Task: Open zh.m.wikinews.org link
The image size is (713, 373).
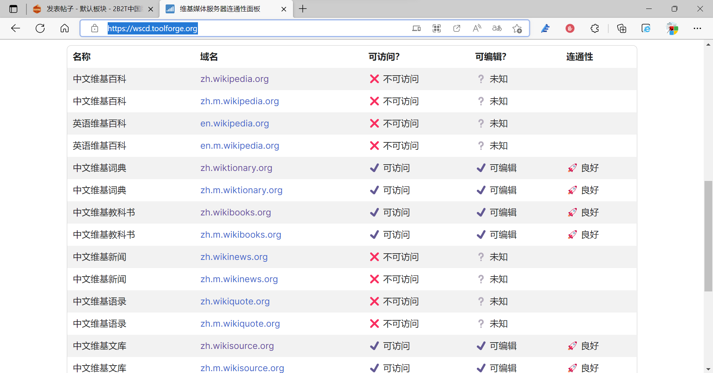Action: [x=239, y=279]
